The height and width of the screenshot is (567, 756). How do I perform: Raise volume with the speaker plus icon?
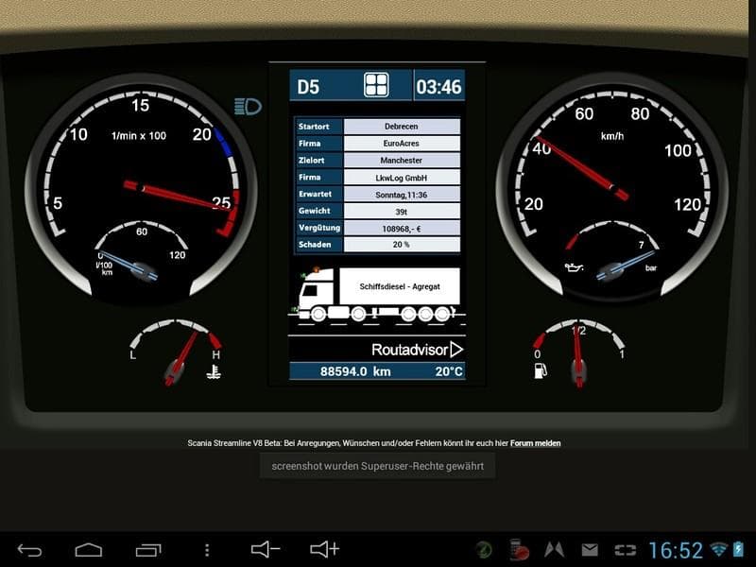324,549
